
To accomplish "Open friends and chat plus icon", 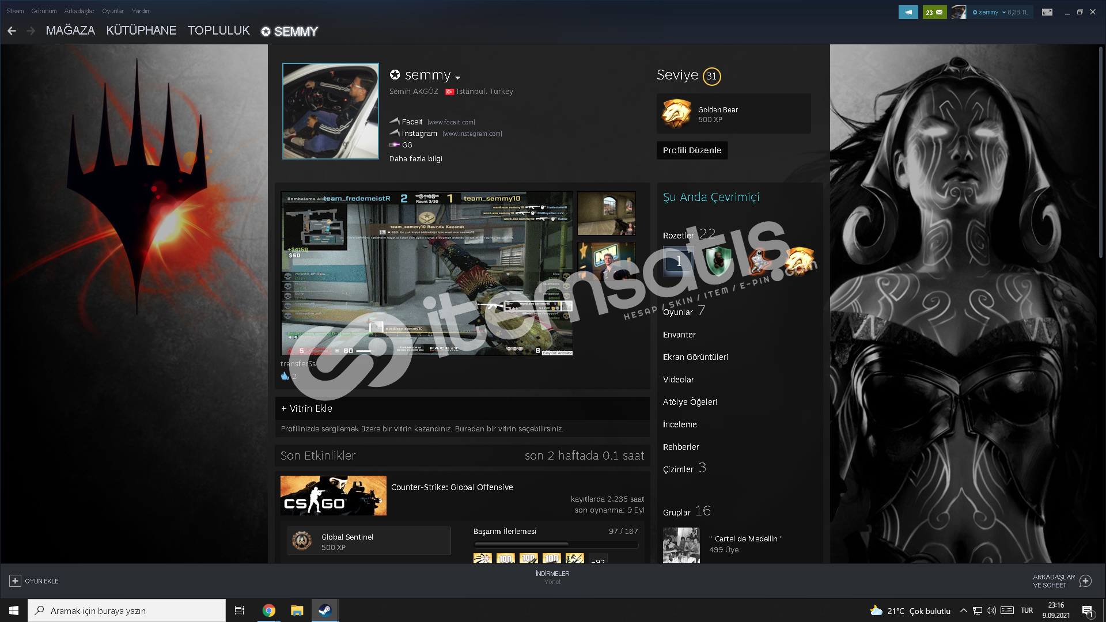I will click(1085, 581).
